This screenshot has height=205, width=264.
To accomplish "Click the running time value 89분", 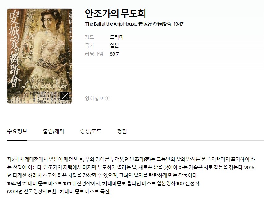I will [x=114, y=54].
